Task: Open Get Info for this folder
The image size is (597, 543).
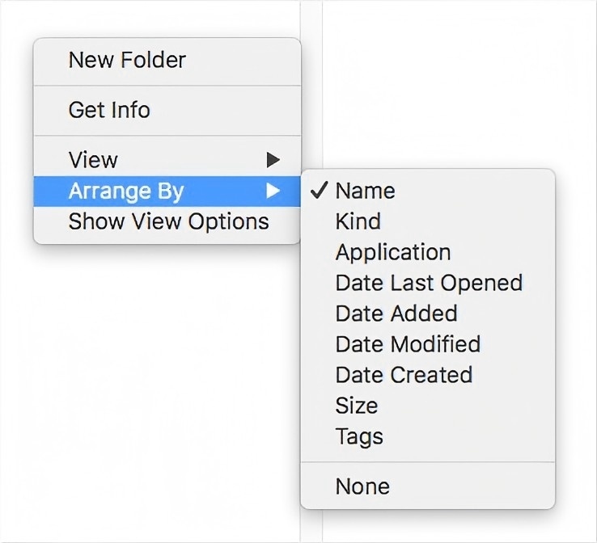Action: (x=109, y=110)
